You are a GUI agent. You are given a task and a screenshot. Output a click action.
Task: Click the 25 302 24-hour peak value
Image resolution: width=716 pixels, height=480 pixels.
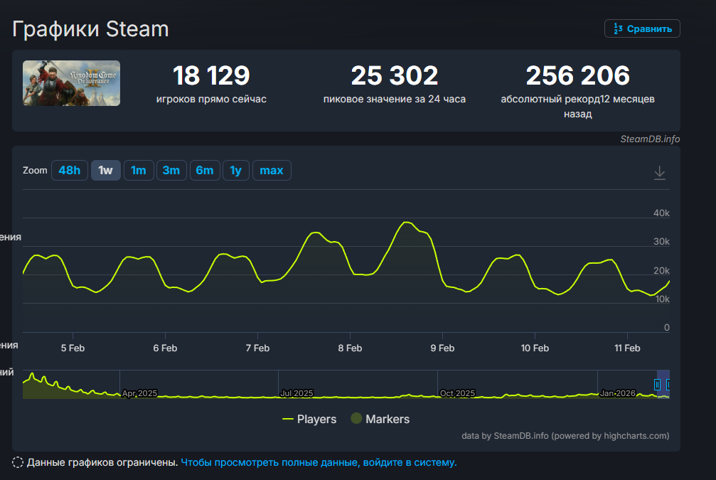[x=395, y=75]
